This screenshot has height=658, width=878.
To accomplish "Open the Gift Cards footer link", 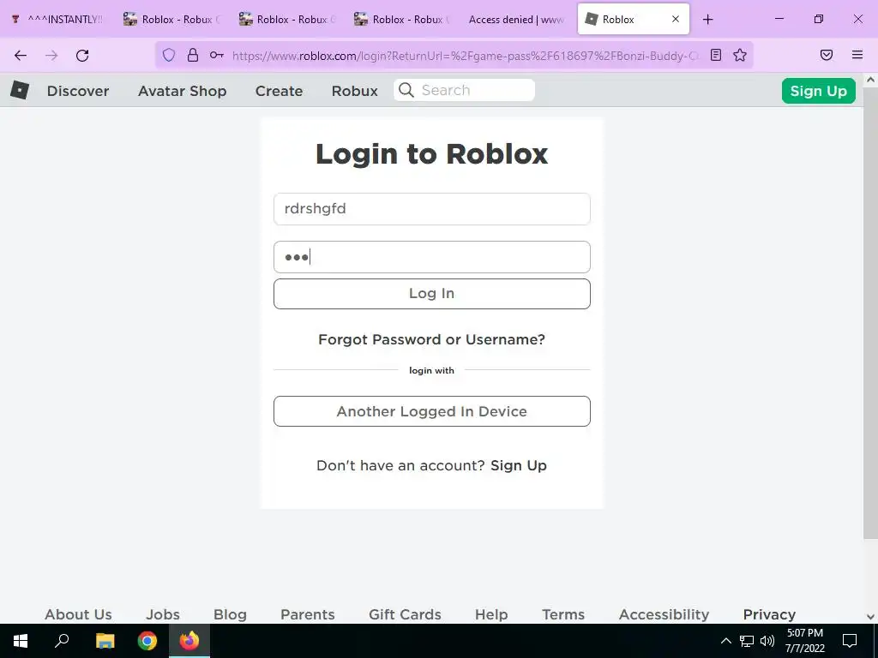I will [x=405, y=614].
